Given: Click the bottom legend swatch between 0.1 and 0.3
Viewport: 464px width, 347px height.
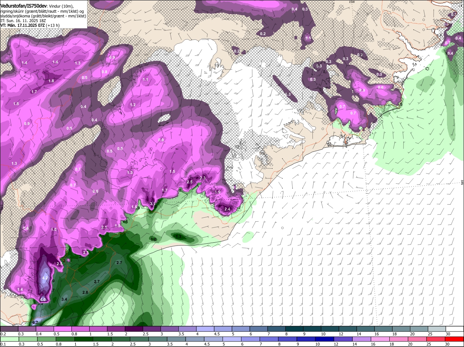Looking at the screenshot, I should tap(9, 339).
